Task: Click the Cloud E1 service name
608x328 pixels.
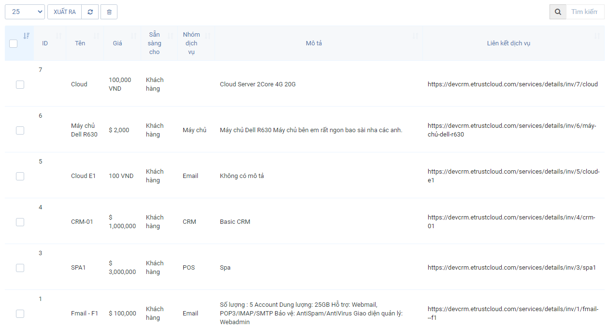Action: point(83,176)
